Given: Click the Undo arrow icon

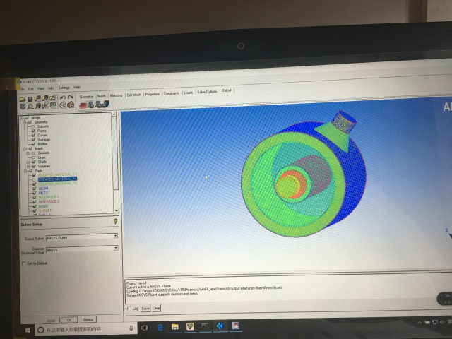Looking at the screenshot, I should pos(63,97).
